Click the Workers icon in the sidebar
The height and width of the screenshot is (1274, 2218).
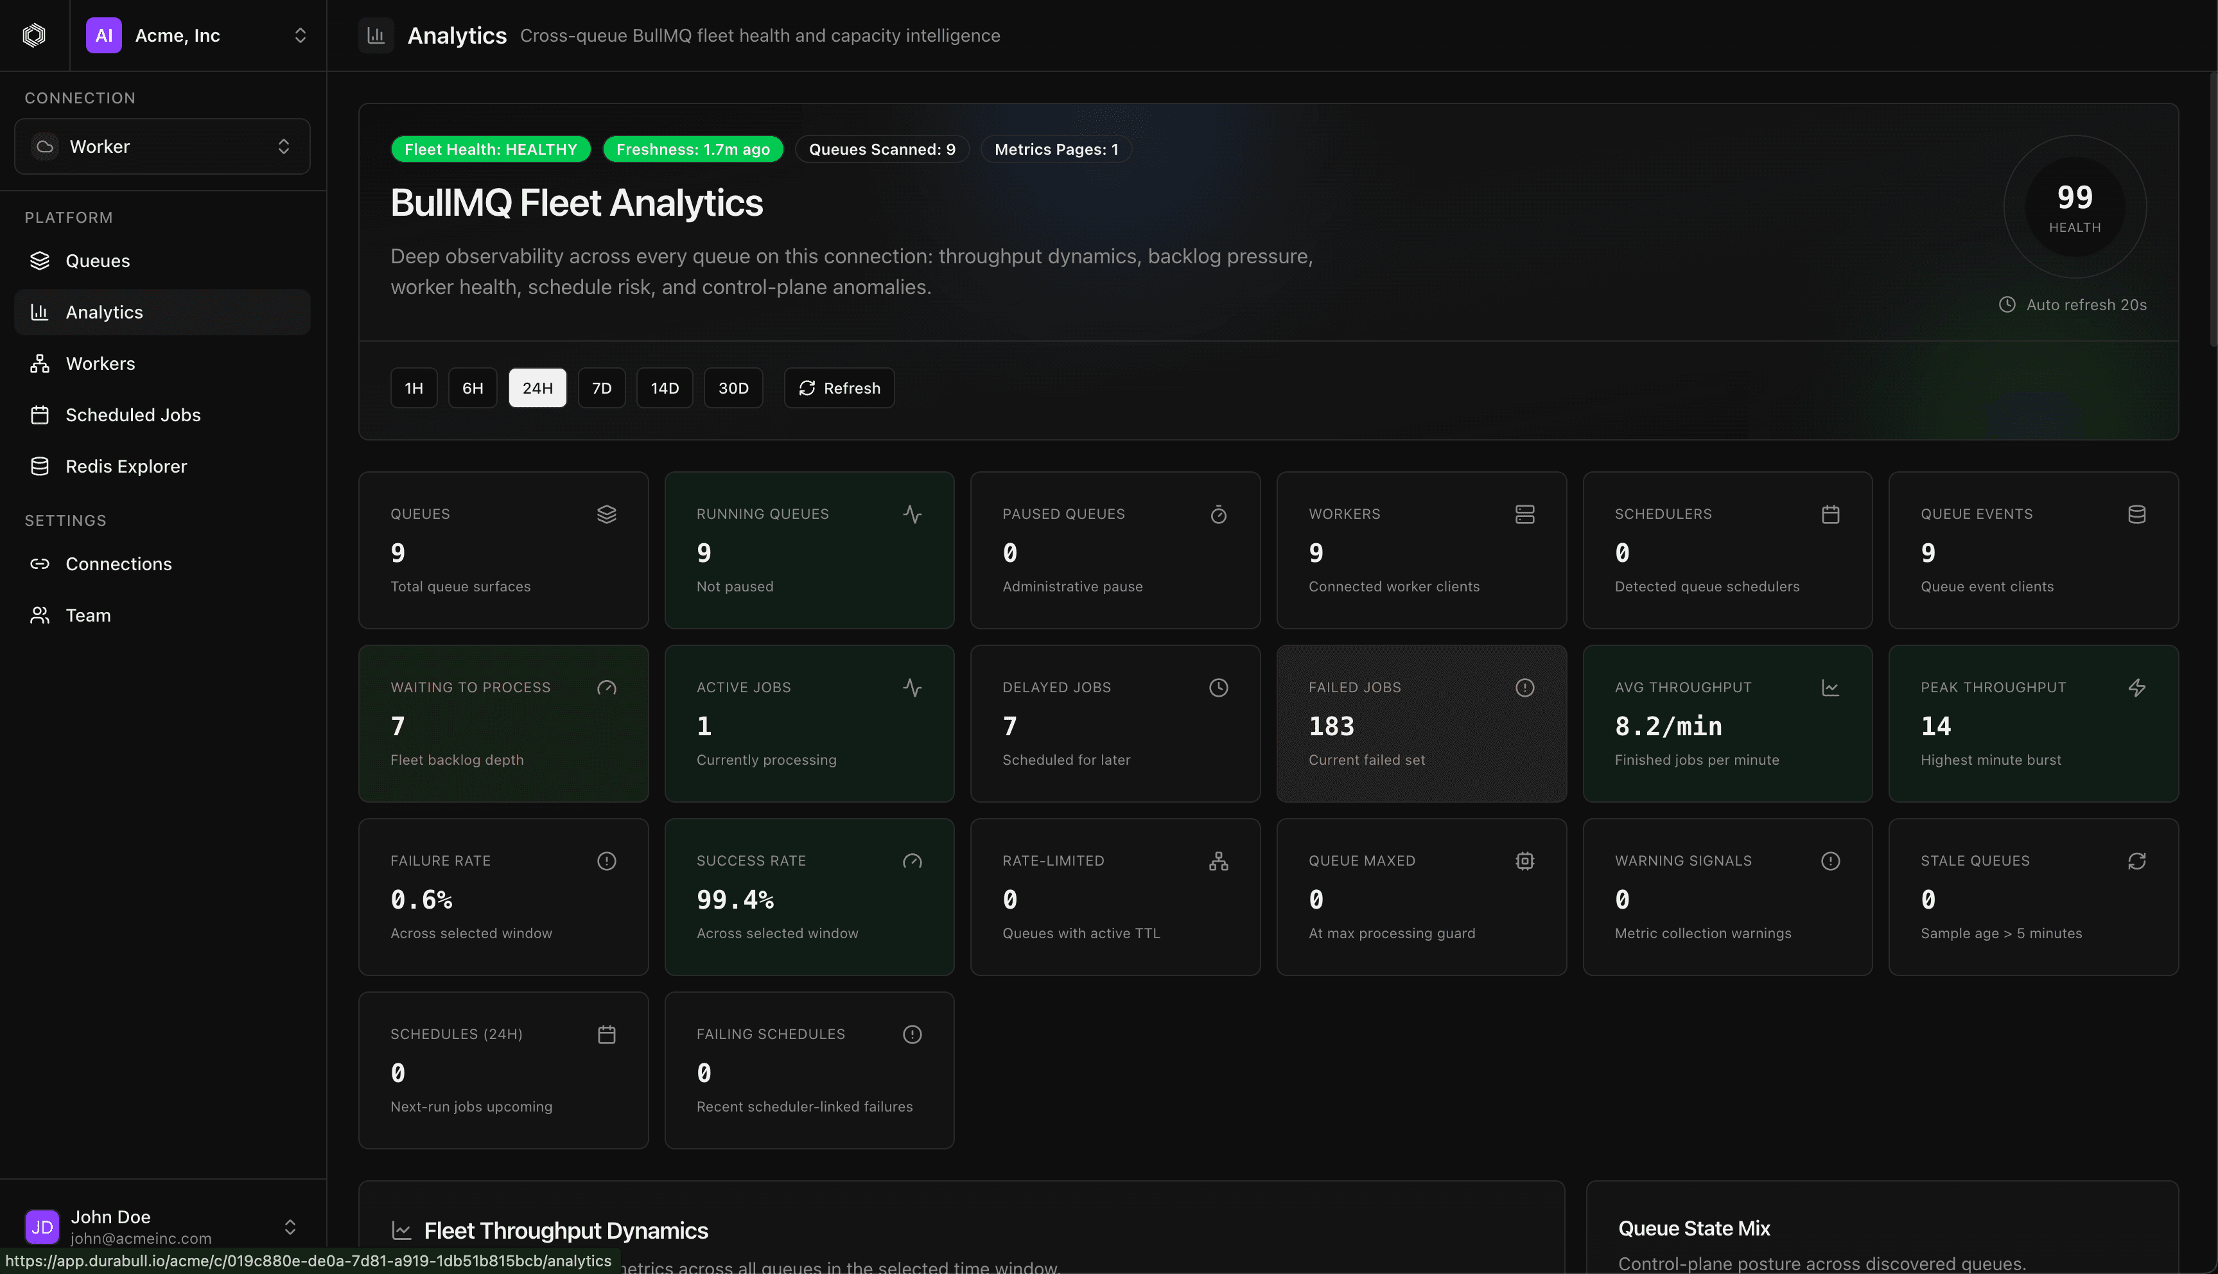point(40,363)
